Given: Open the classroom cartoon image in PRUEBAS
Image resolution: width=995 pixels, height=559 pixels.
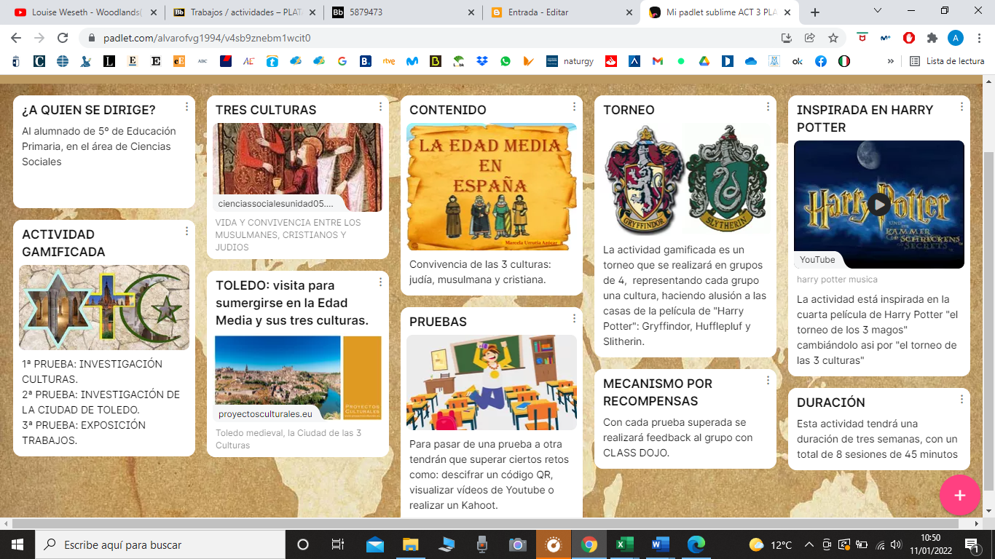Looking at the screenshot, I should (x=492, y=382).
